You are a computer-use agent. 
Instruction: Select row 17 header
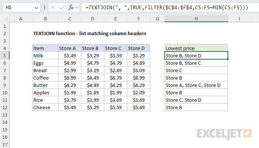pyautogui.click(x=4, y=145)
